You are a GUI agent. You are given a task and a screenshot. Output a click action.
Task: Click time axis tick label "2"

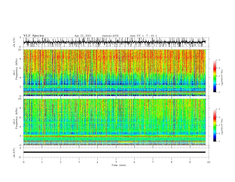61,162
